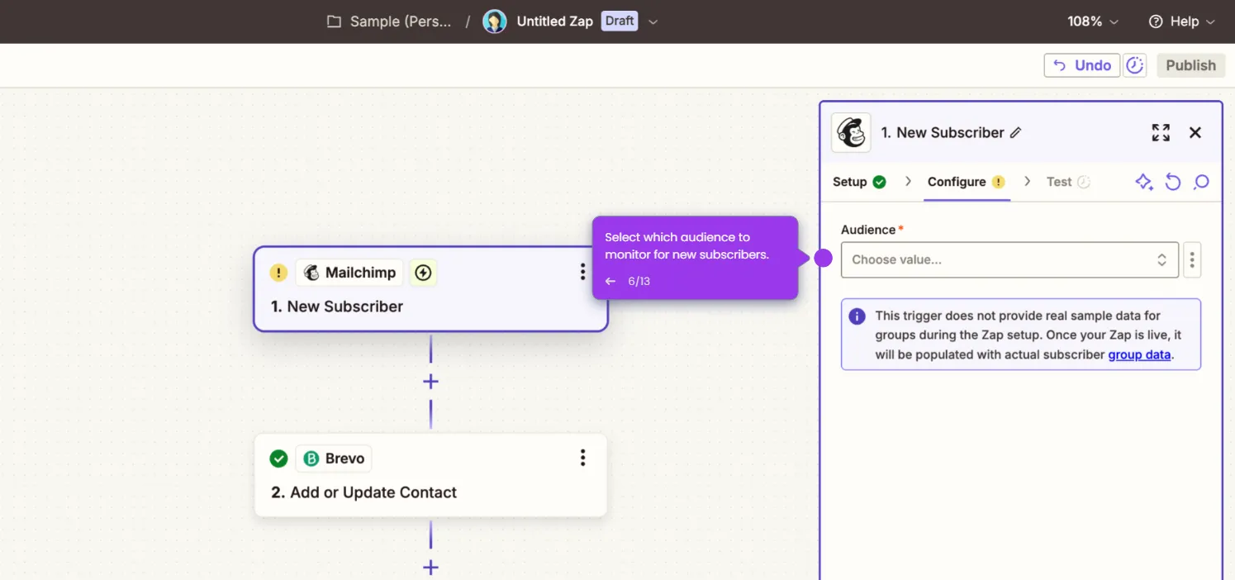Switch to the Configure tab
This screenshot has width=1235, height=580.
coord(966,182)
